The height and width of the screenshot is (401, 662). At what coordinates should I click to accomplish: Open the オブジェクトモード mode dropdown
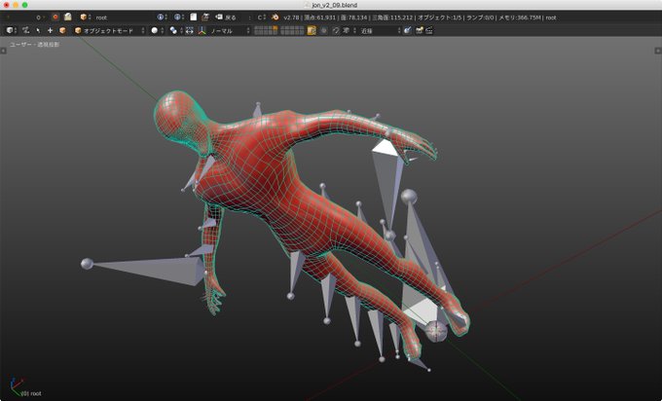(x=109, y=30)
